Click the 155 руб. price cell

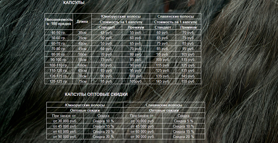[188, 81]
